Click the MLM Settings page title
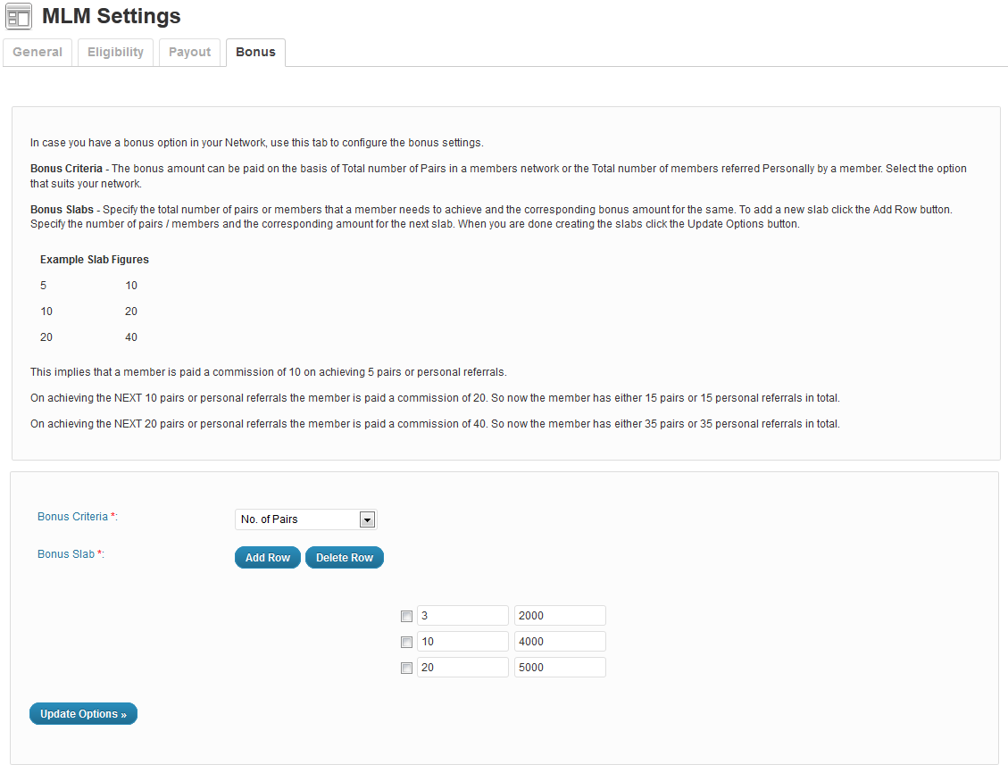Viewport: 1008px width, 781px height. (x=112, y=16)
